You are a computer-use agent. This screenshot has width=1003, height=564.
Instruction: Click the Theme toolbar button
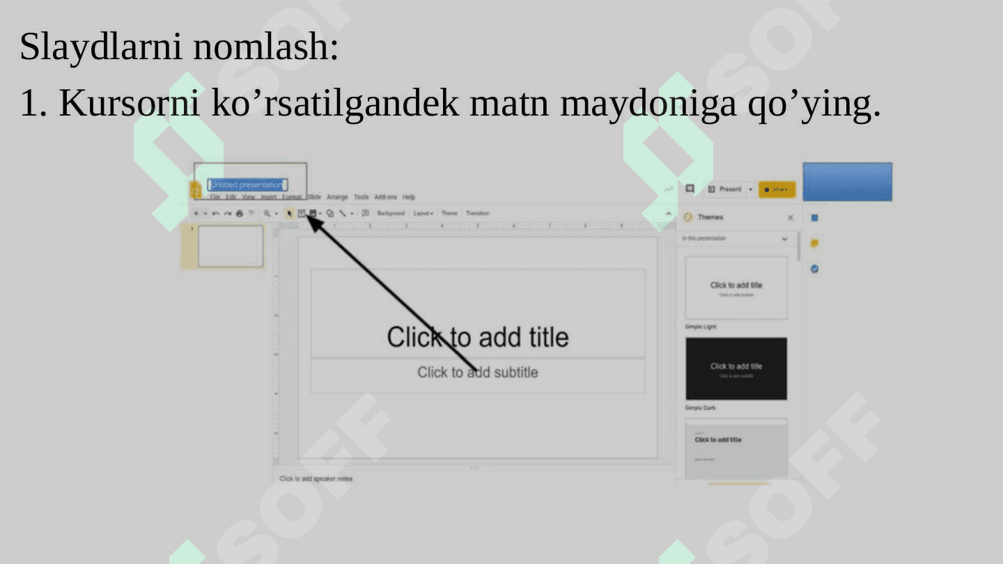[x=449, y=214]
